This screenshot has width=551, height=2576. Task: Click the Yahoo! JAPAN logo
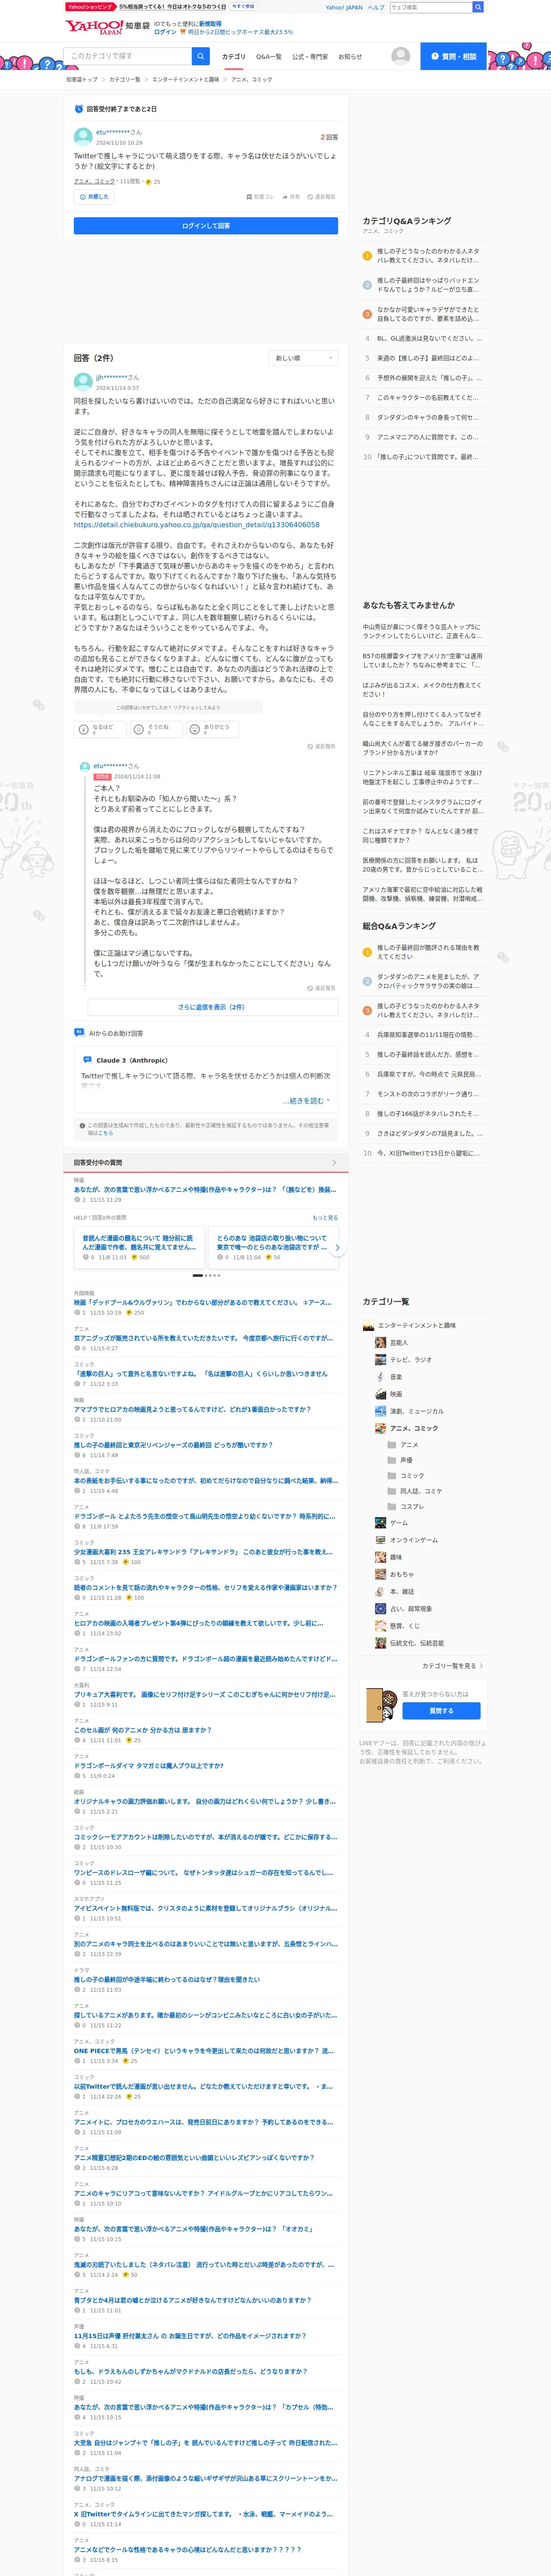tap(93, 27)
